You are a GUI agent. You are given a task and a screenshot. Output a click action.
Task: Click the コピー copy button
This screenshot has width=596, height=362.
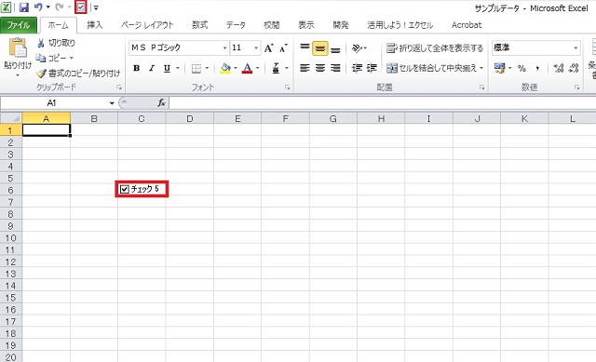tap(51, 58)
